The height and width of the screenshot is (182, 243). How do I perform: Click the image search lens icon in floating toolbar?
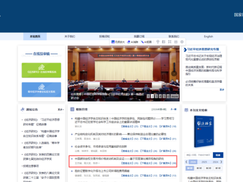(158, 42)
